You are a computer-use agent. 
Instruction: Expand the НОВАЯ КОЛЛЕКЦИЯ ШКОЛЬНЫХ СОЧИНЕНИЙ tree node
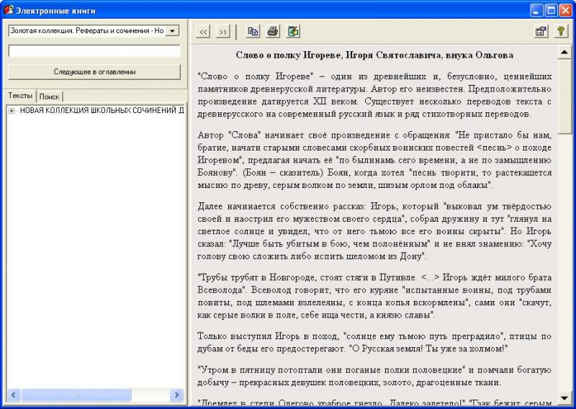coord(12,110)
